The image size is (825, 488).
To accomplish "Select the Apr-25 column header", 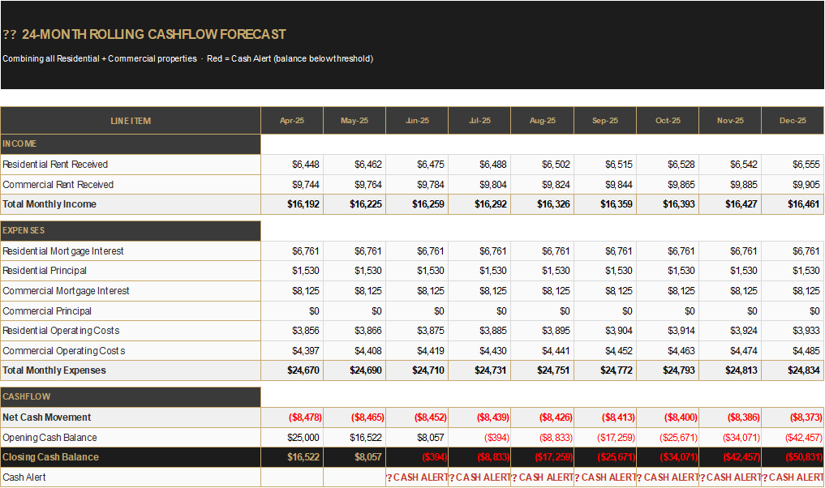I will (292, 121).
